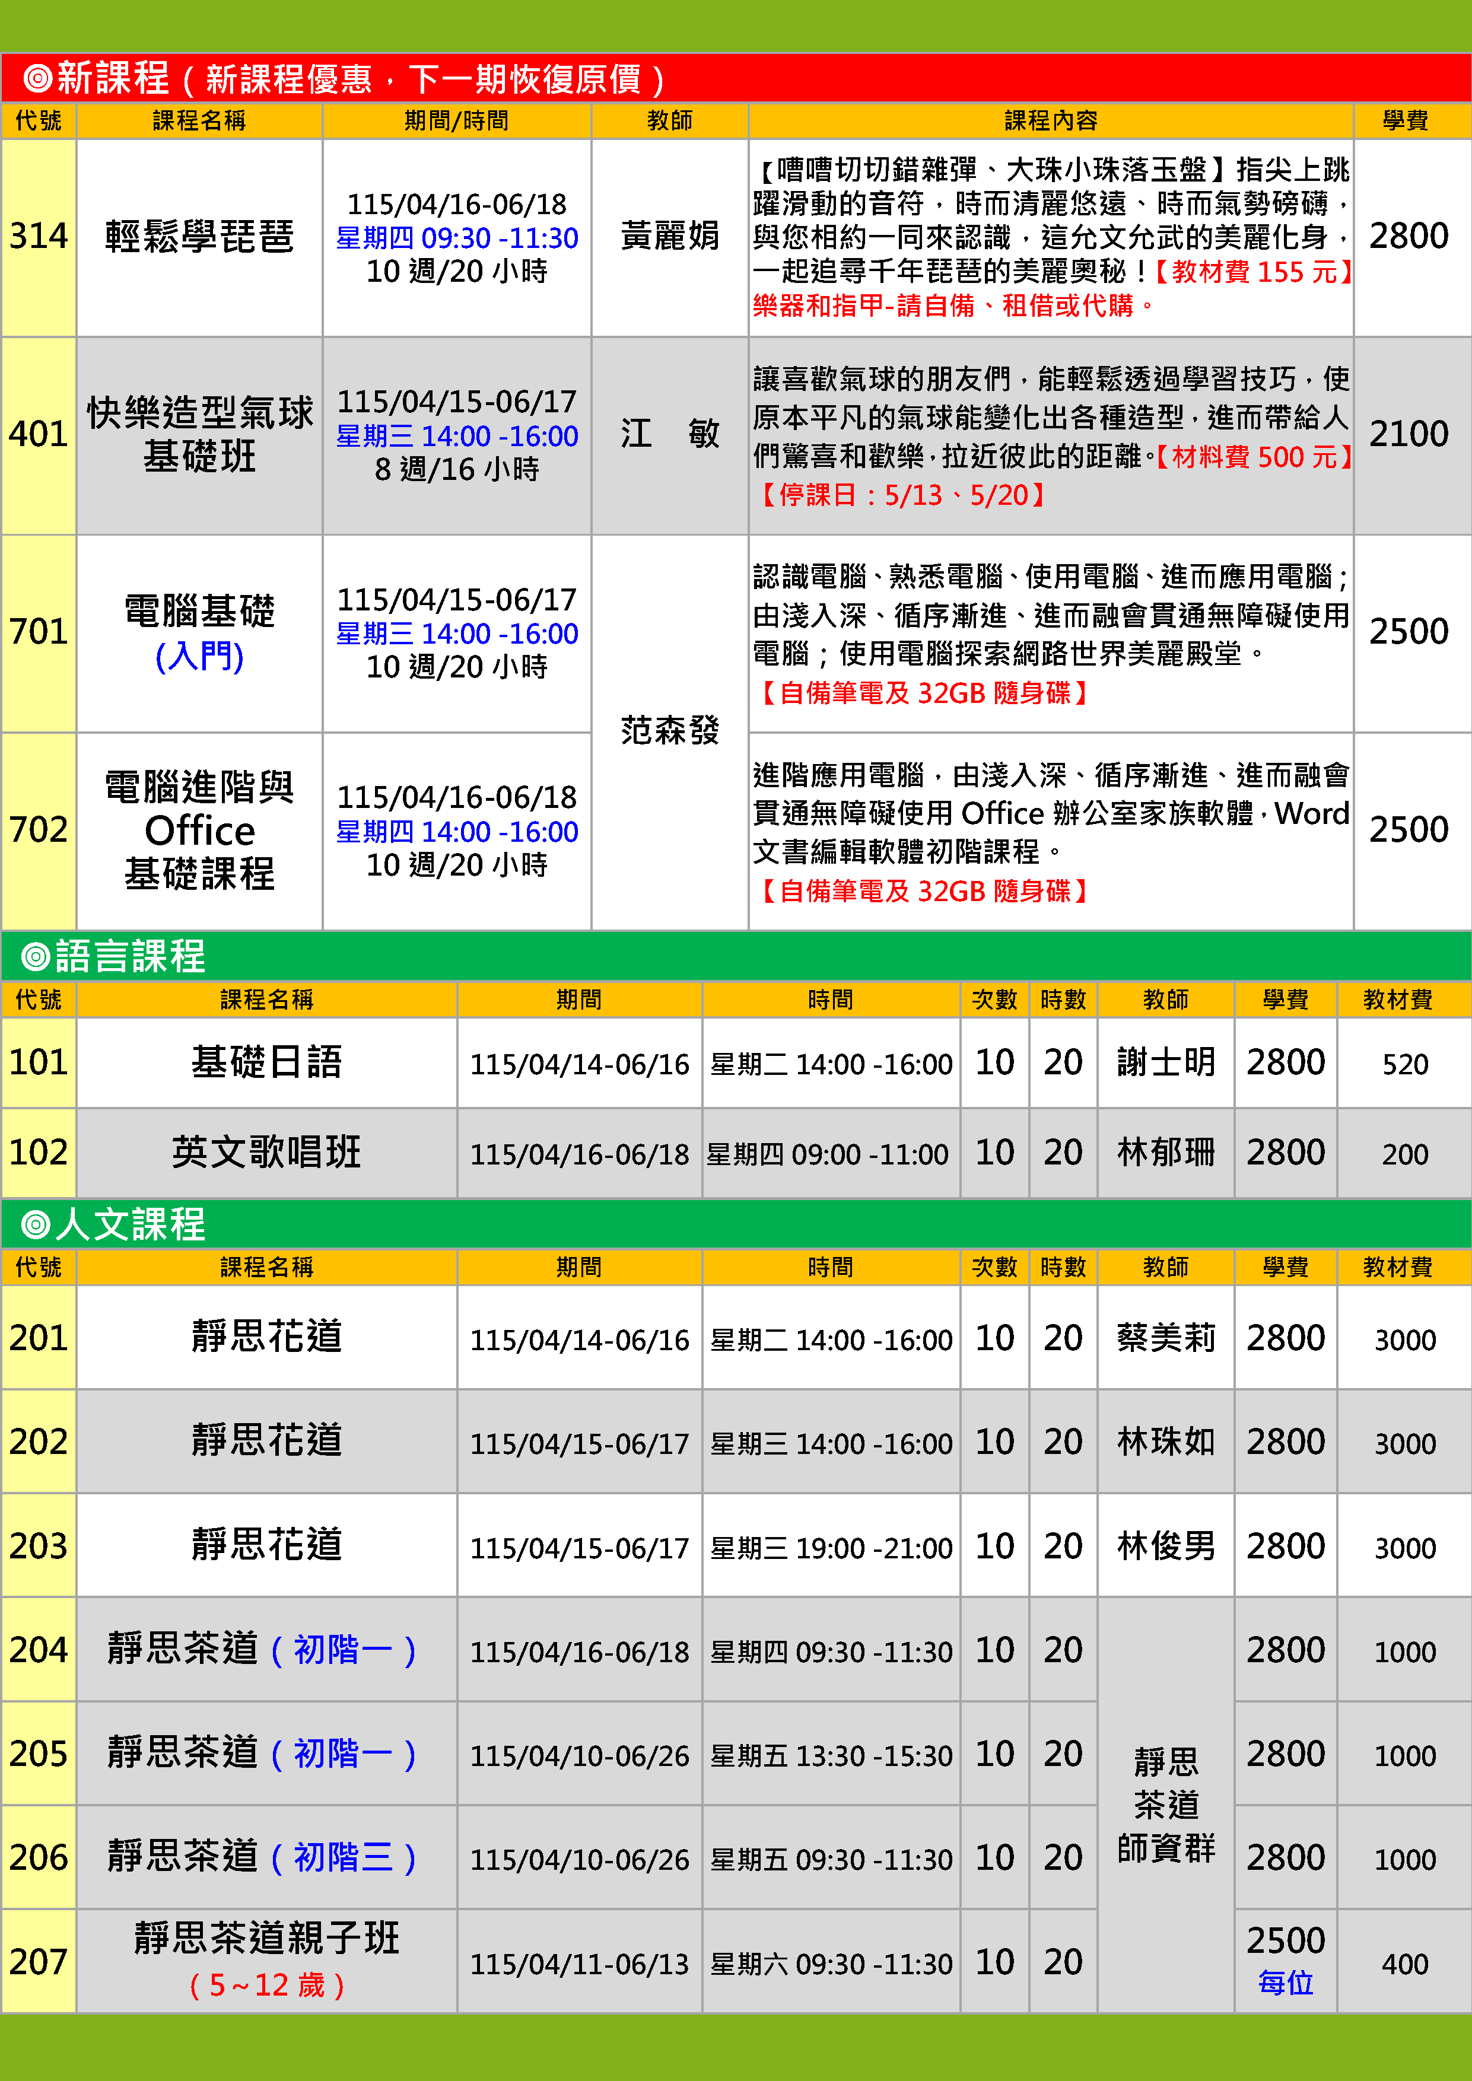Select teacher name 范森發
This screenshot has width=1472, height=2081.
[669, 730]
